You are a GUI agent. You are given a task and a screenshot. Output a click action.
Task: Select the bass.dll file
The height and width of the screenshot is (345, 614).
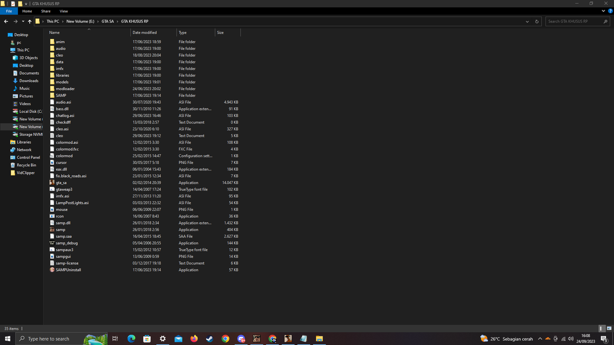pos(62,109)
